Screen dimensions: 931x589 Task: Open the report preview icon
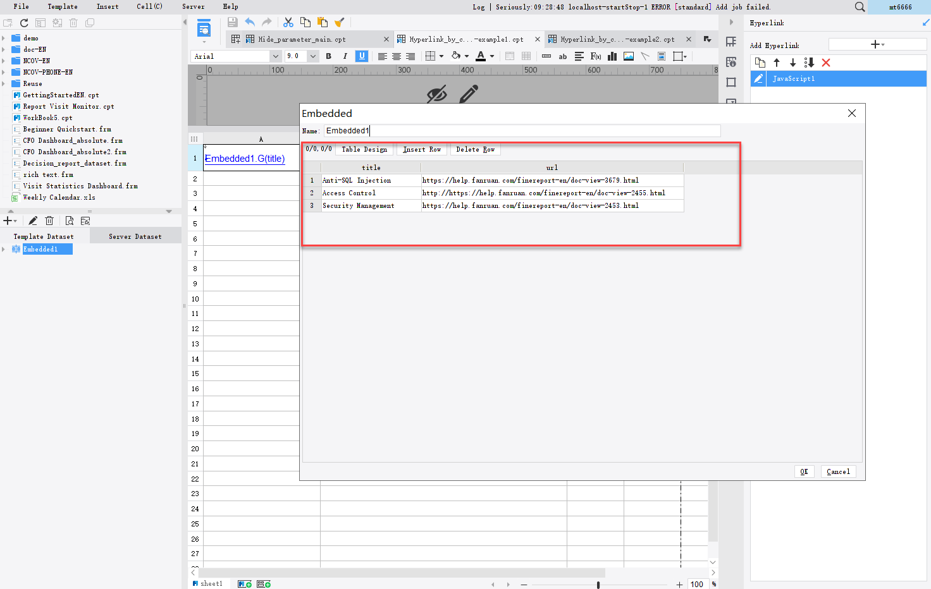click(204, 28)
